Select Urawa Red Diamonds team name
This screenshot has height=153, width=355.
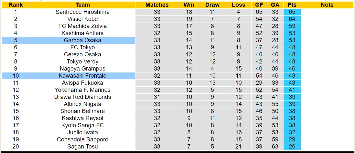82,97
